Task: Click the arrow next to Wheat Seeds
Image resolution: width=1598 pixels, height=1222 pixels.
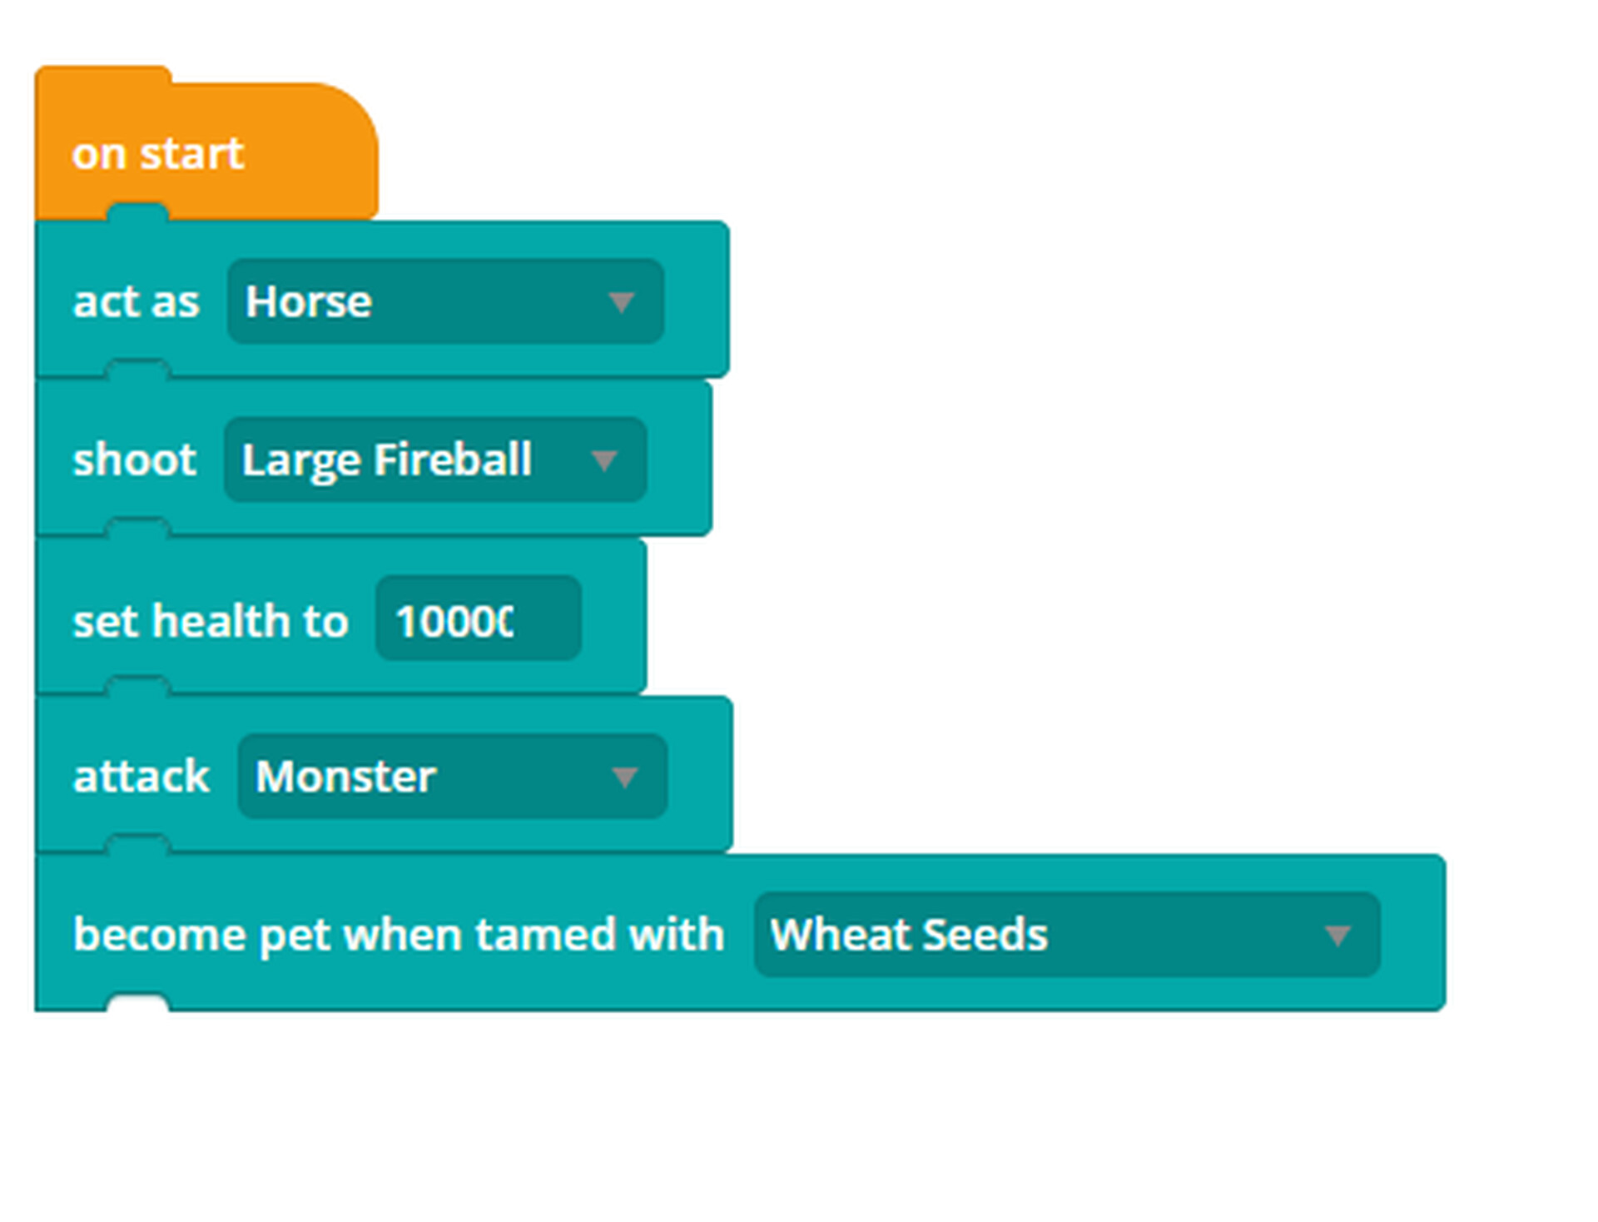Action: point(1337,935)
